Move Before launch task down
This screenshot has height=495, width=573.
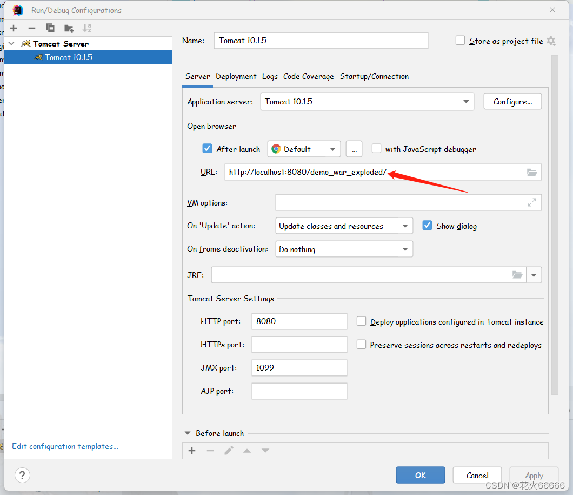pyautogui.click(x=265, y=451)
